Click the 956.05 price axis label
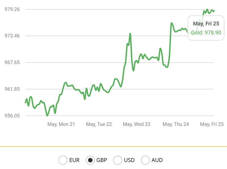227x169 pixels. 12,116
